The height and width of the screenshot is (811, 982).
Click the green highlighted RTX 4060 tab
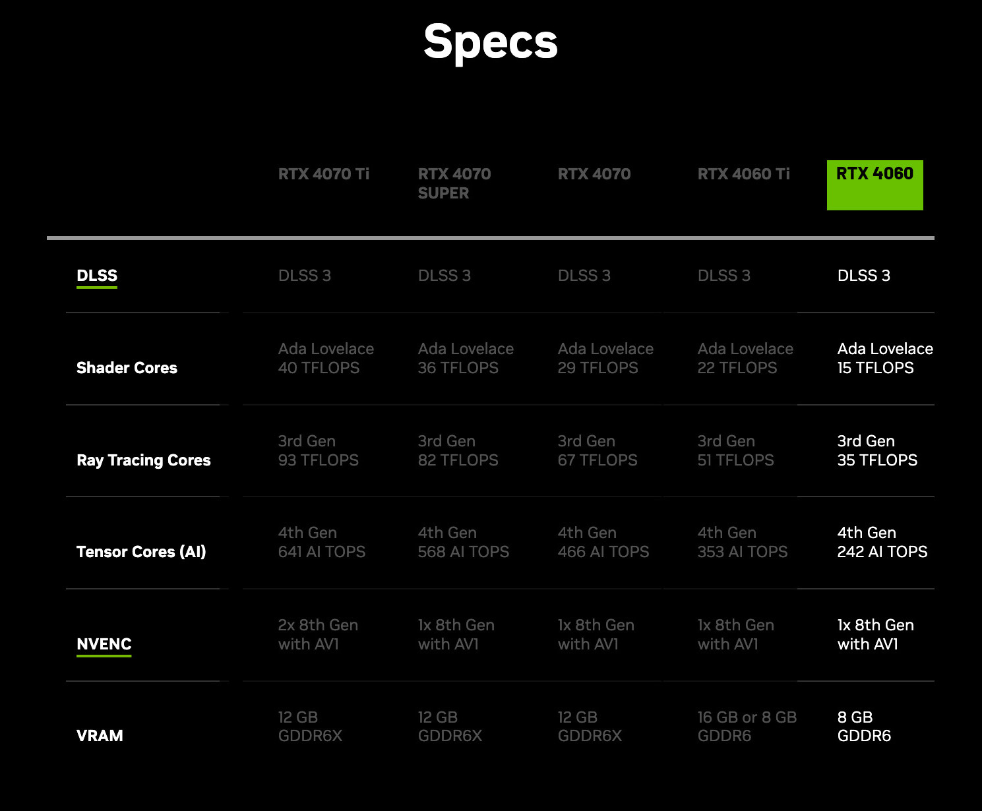875,185
